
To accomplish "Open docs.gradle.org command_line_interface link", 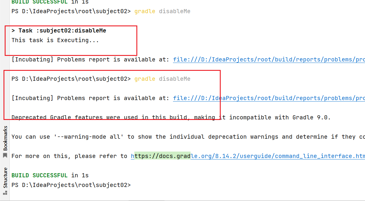I will [248, 156].
